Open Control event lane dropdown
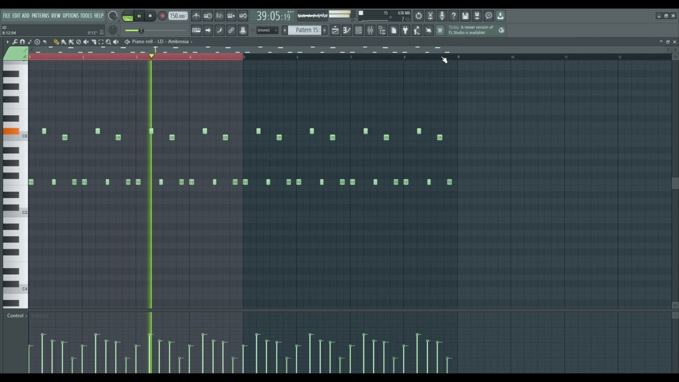This screenshot has width=679, height=382. (17, 316)
